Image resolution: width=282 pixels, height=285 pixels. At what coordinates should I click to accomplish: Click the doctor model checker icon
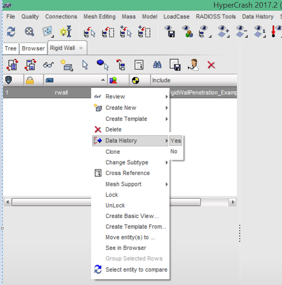[193, 65]
